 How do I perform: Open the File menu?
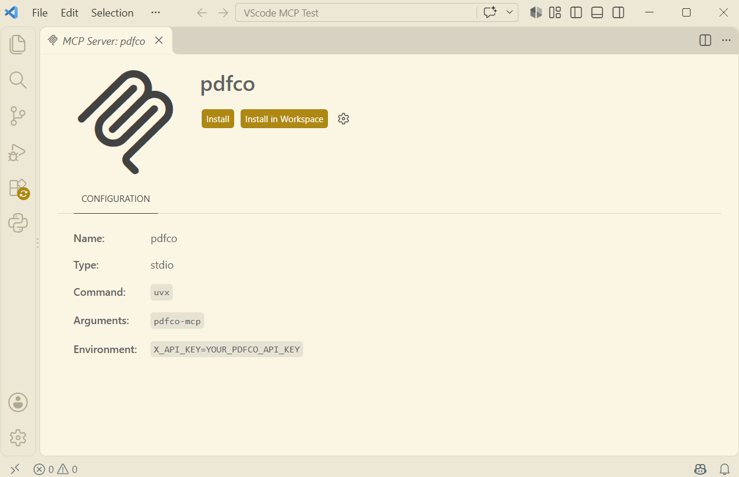tap(40, 12)
